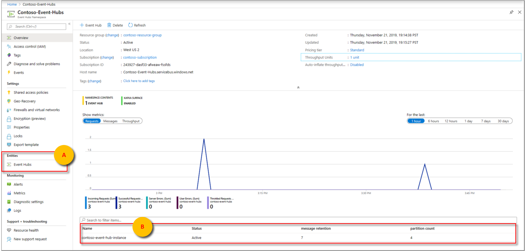The height and width of the screenshot is (251, 525).
Task: Select 30 days time range
Action: coord(503,121)
